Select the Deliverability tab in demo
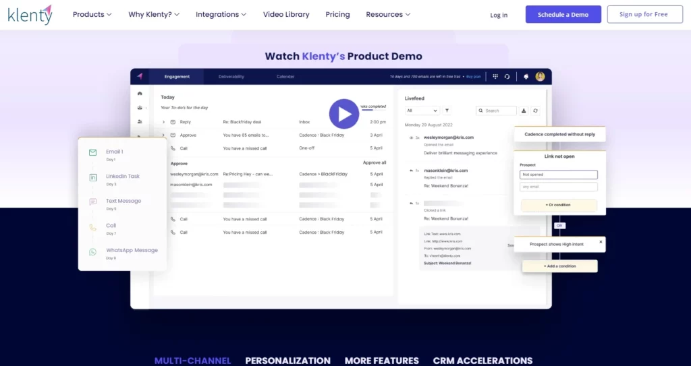The height and width of the screenshot is (366, 691). (231, 77)
